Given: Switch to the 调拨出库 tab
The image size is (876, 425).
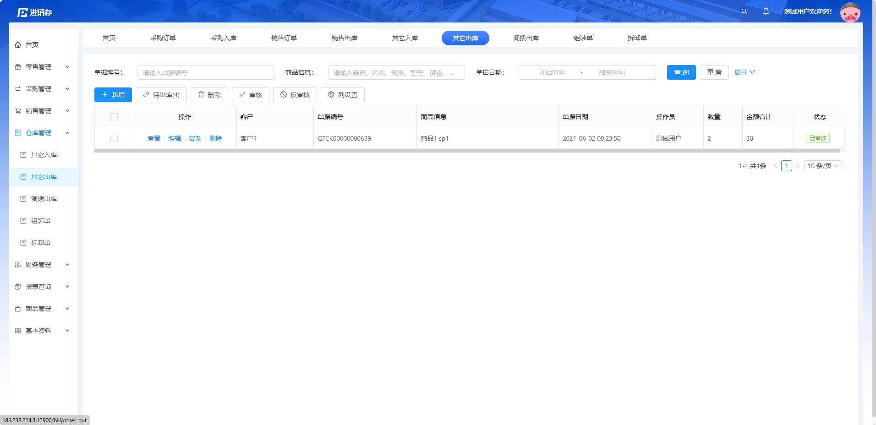Looking at the screenshot, I should pyautogui.click(x=526, y=38).
